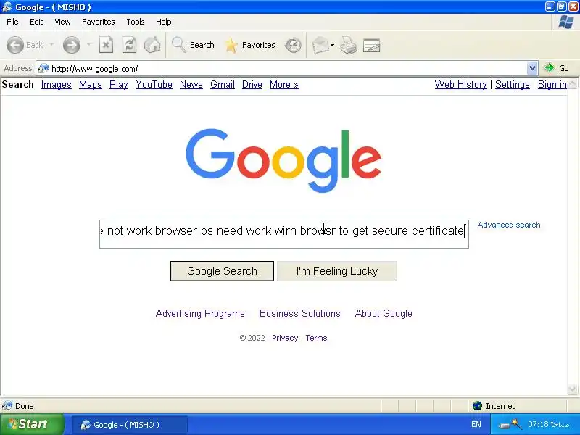Click the Google logo image
This screenshot has height=435, width=580.
click(x=283, y=160)
